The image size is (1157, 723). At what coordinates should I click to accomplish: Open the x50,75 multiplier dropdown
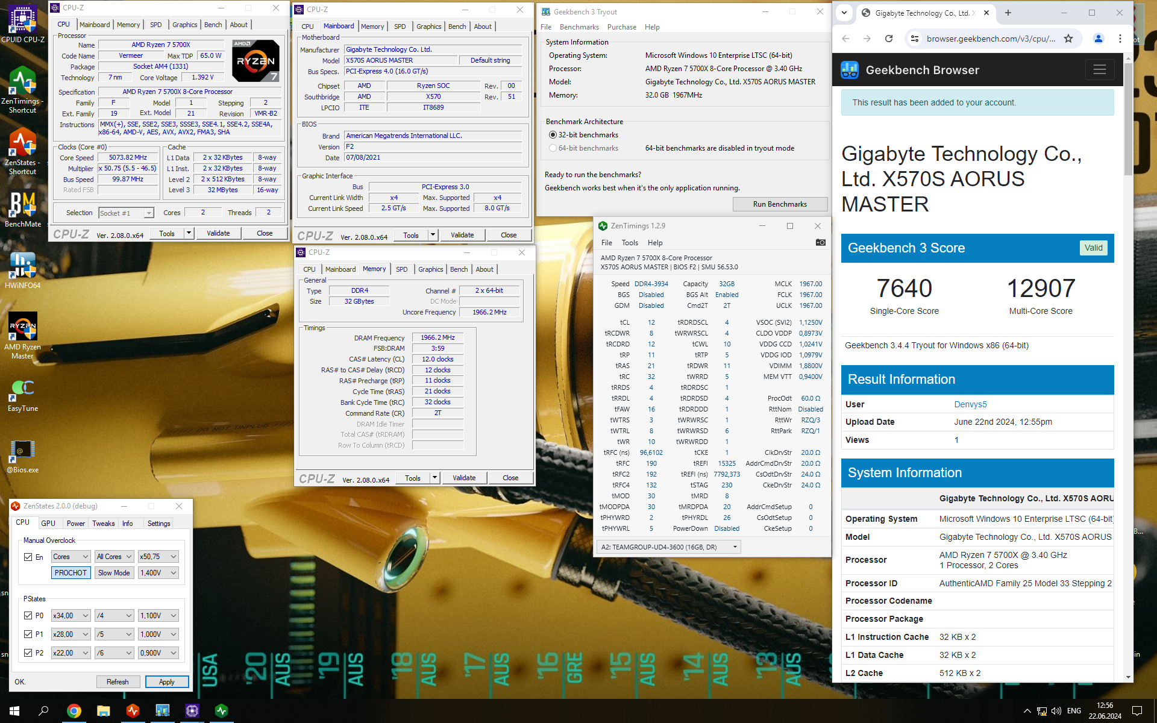tap(158, 557)
